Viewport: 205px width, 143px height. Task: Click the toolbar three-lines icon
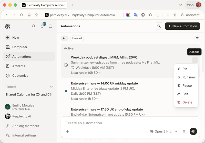pos(168,15)
